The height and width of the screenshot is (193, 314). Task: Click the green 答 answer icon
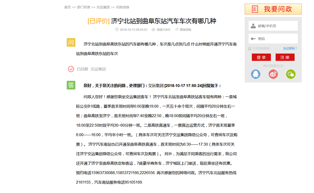tap(71, 85)
